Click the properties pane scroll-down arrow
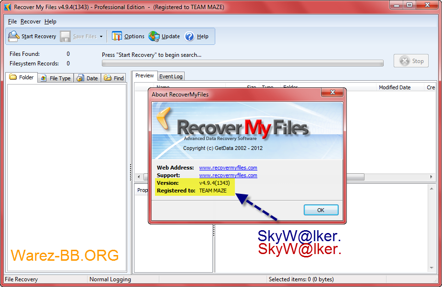This screenshot has width=442, height=287. 431,268
